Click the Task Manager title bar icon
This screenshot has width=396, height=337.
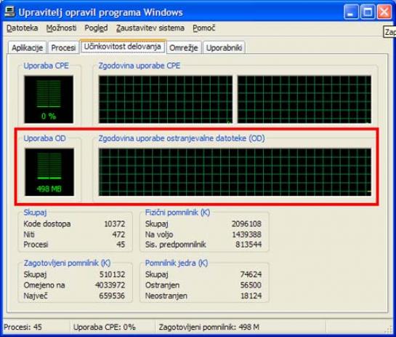9,12
